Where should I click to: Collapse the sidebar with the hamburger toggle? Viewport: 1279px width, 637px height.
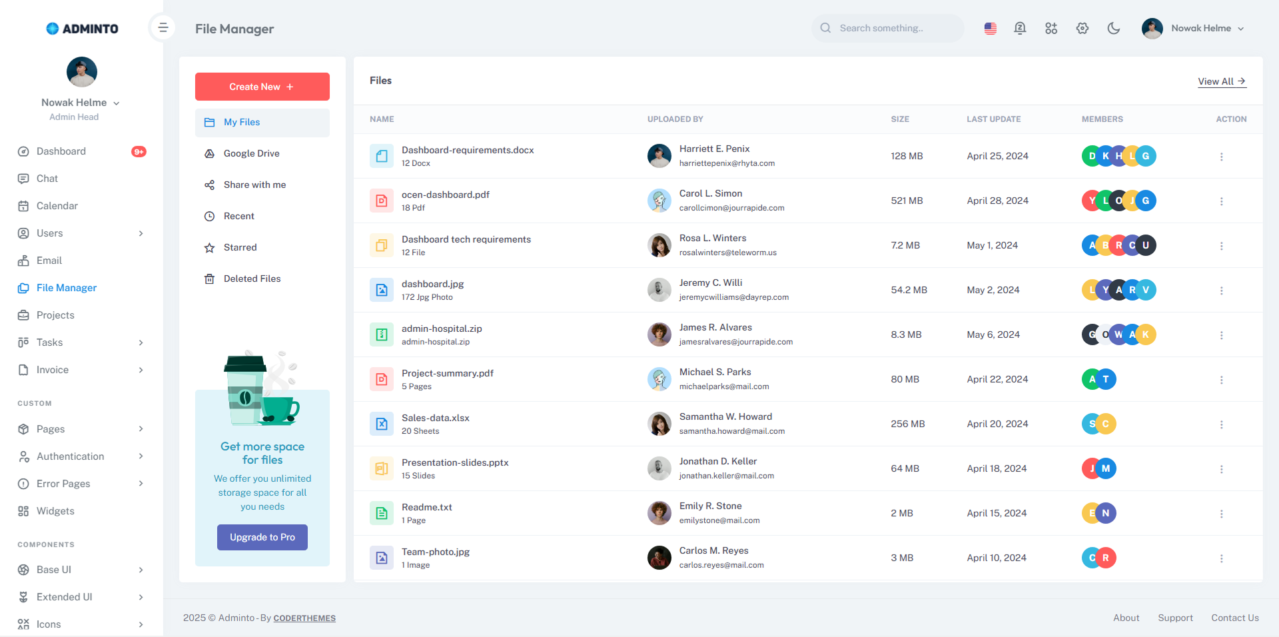point(163,27)
